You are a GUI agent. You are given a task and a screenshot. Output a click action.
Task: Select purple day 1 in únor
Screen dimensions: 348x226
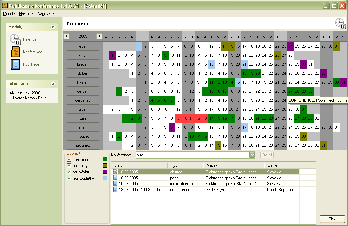tap(112, 55)
